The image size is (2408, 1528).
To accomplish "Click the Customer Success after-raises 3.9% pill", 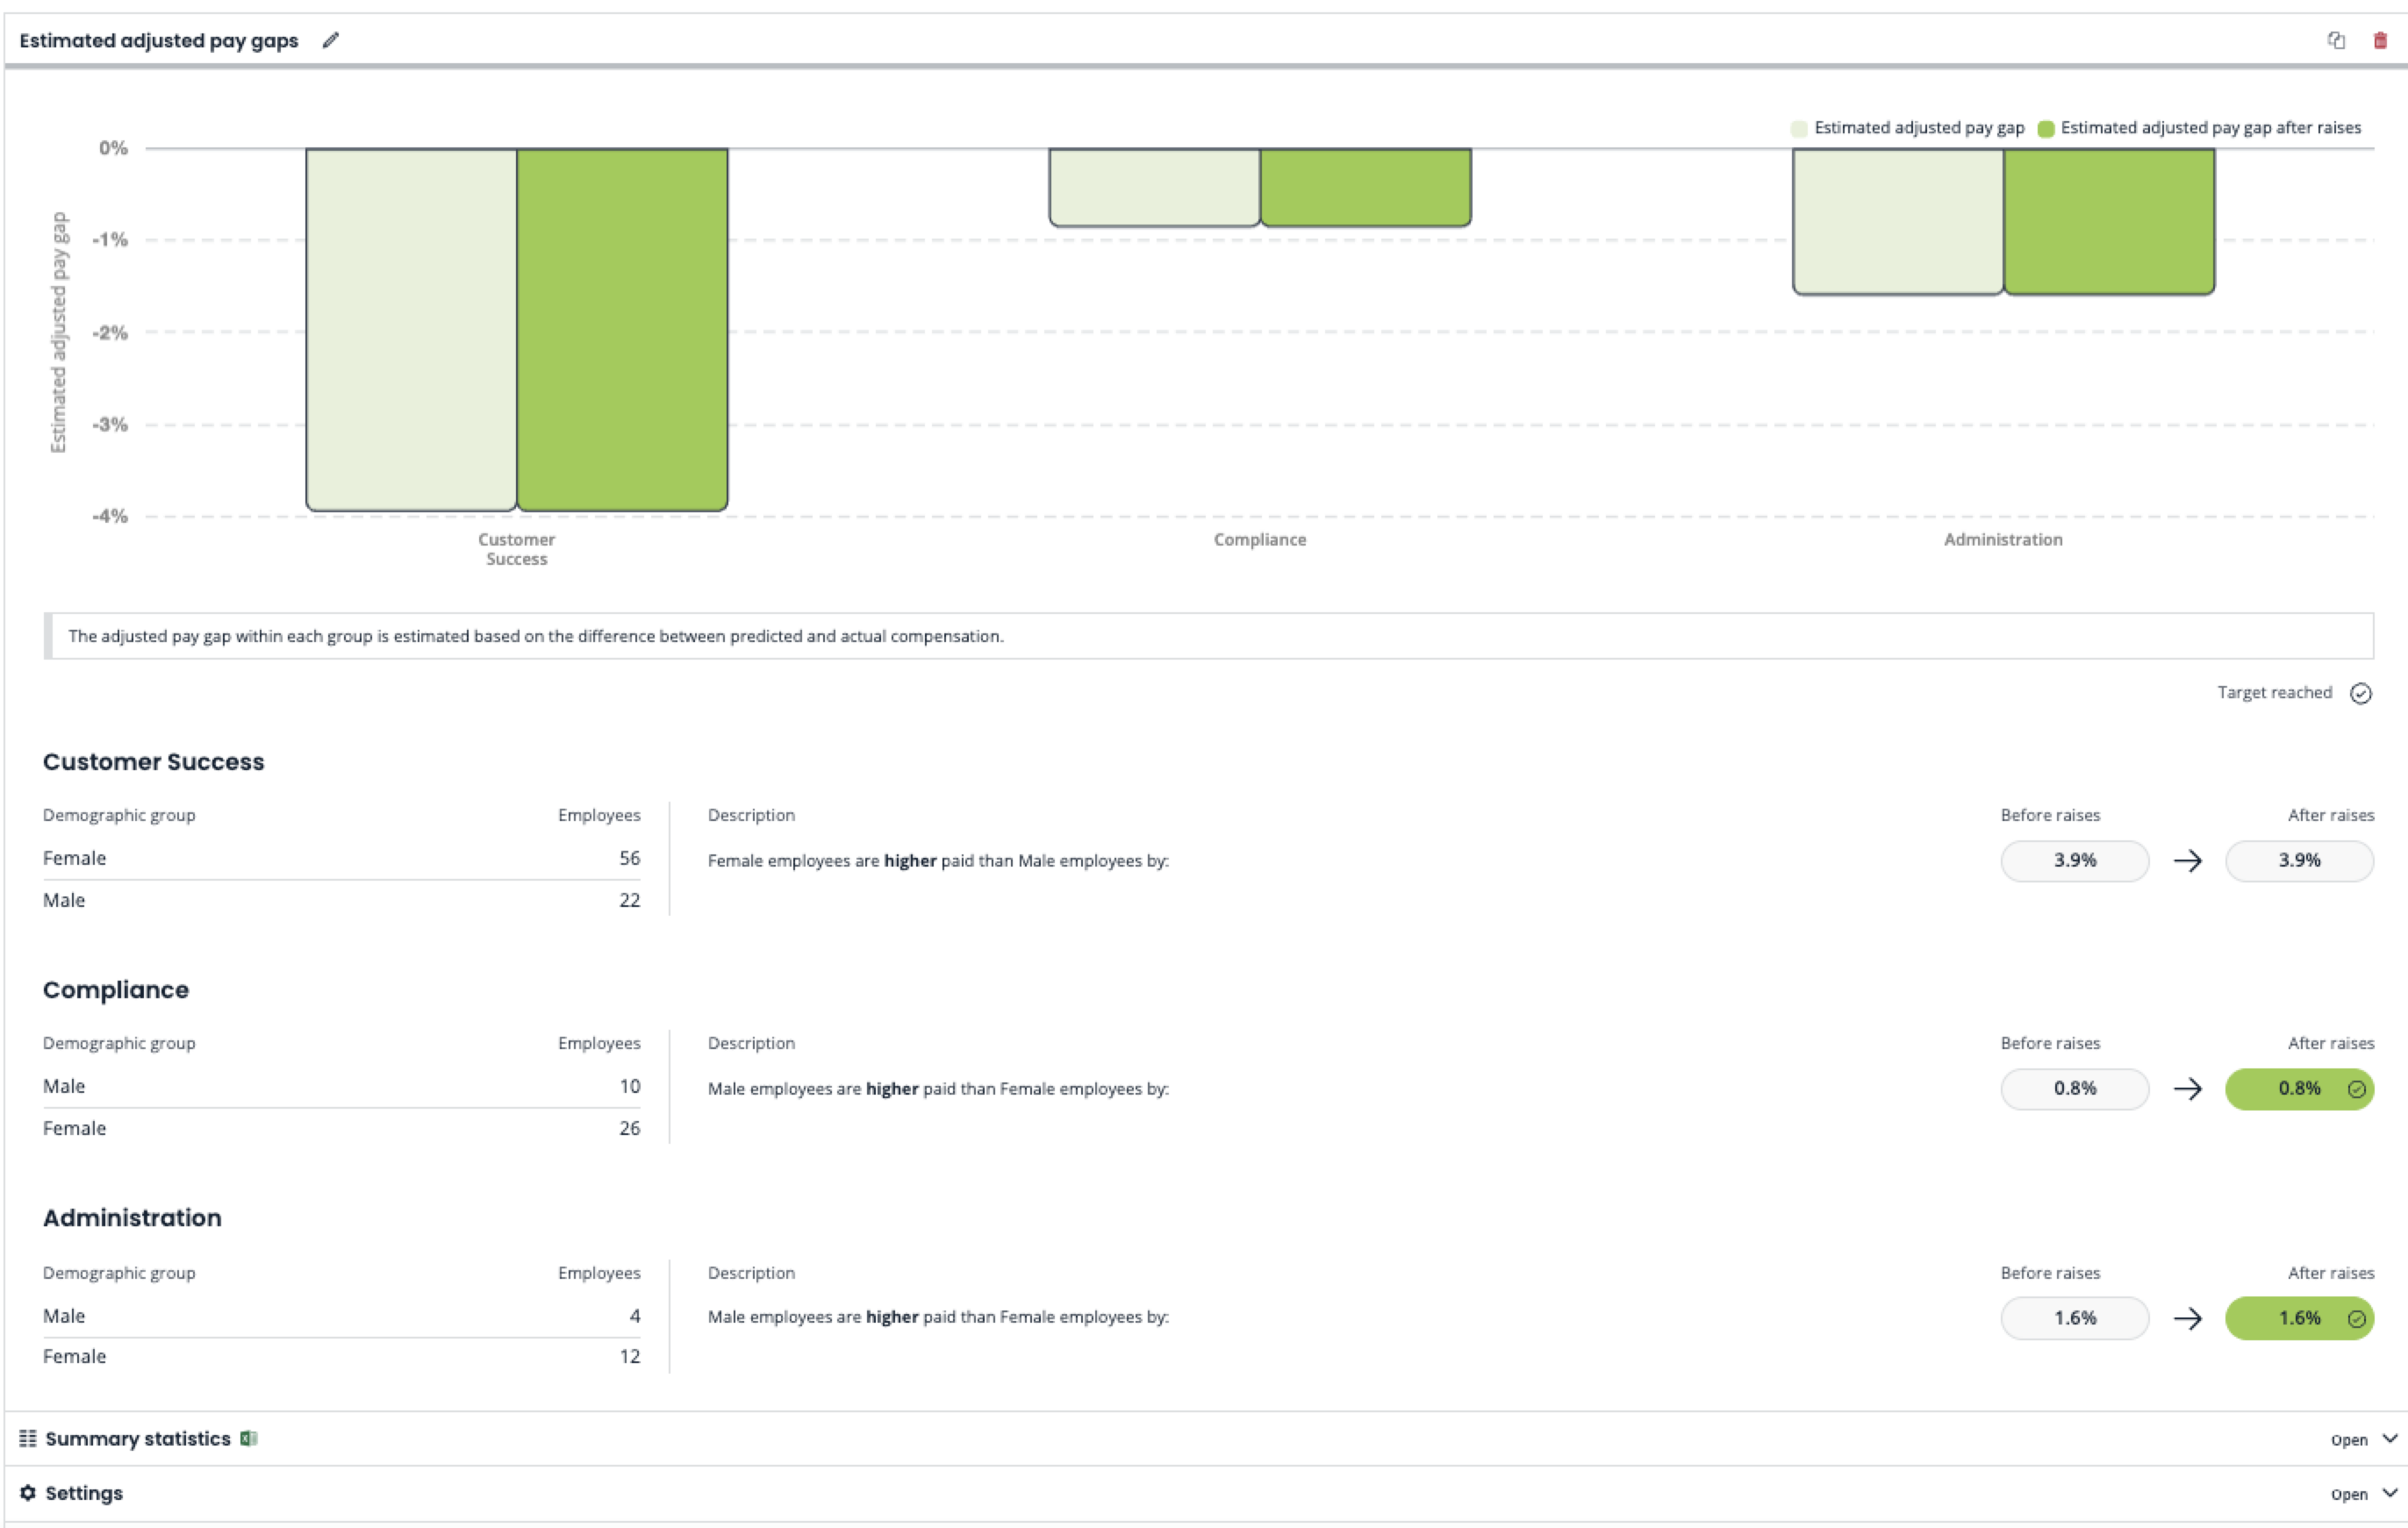I will pos(2299,860).
